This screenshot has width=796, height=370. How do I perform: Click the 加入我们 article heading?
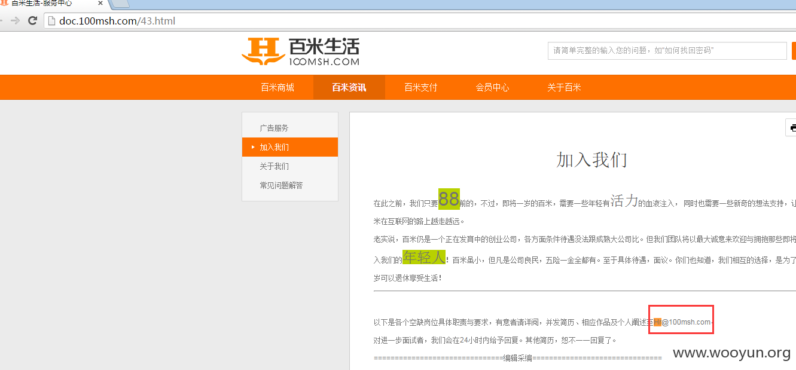click(x=591, y=160)
